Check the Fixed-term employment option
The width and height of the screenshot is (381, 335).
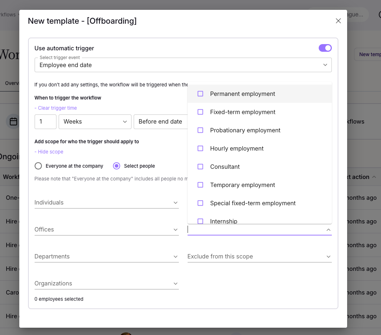tap(200, 112)
